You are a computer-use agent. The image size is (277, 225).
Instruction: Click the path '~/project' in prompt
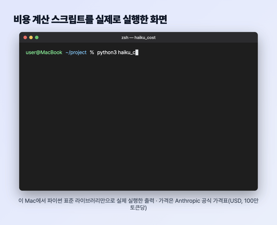76,52
